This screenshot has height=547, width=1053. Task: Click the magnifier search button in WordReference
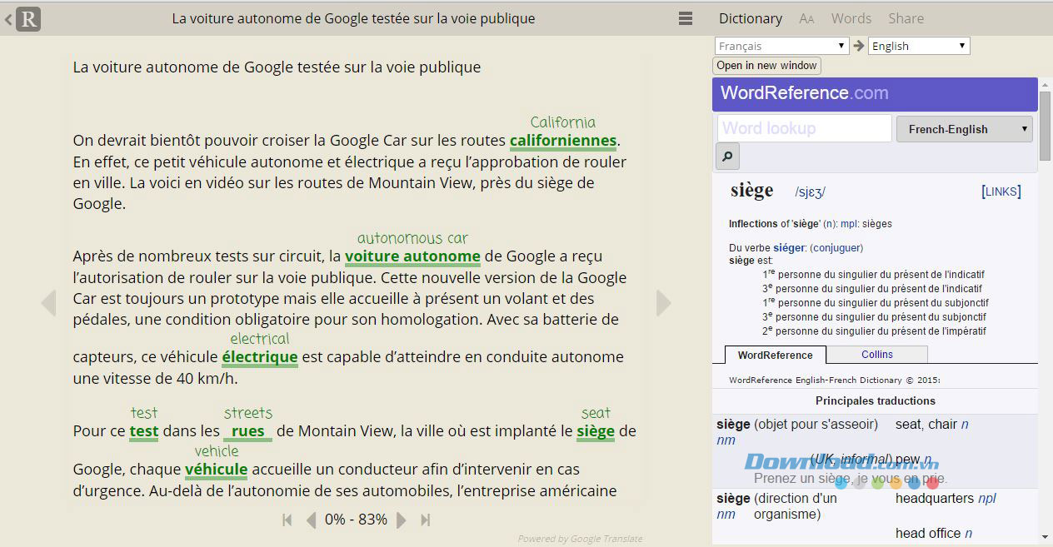point(727,156)
